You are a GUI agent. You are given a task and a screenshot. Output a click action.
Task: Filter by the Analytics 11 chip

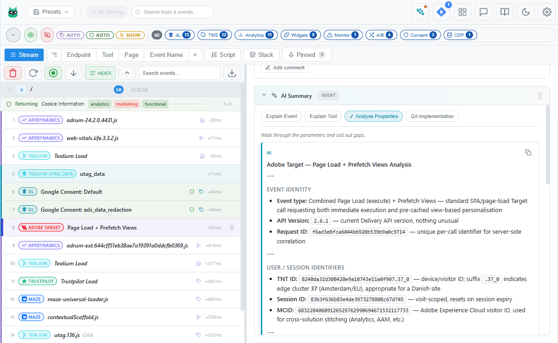[x=256, y=35]
